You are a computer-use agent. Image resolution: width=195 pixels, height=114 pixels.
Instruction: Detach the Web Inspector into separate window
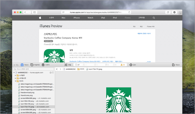[x=17, y=65]
